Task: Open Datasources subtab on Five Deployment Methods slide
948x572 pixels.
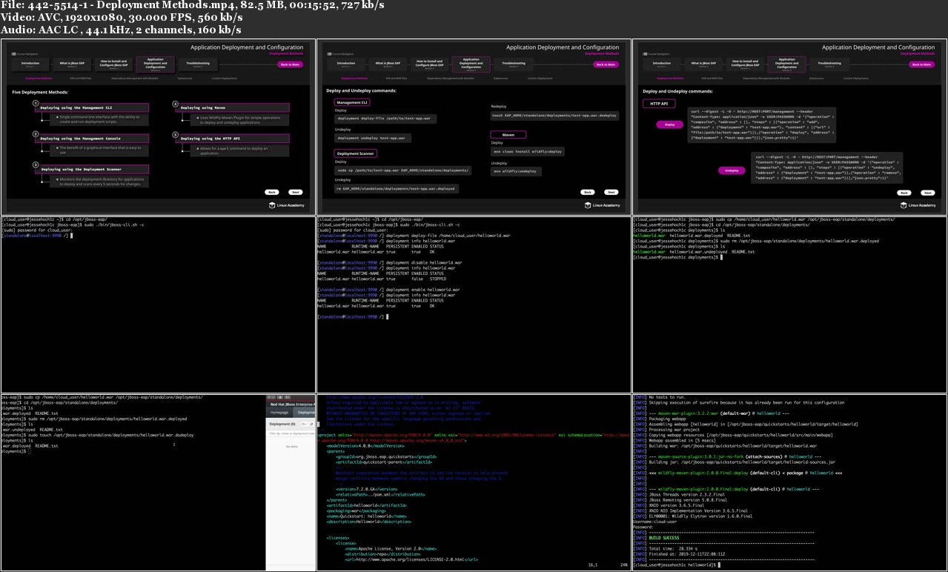Action: tap(185, 78)
